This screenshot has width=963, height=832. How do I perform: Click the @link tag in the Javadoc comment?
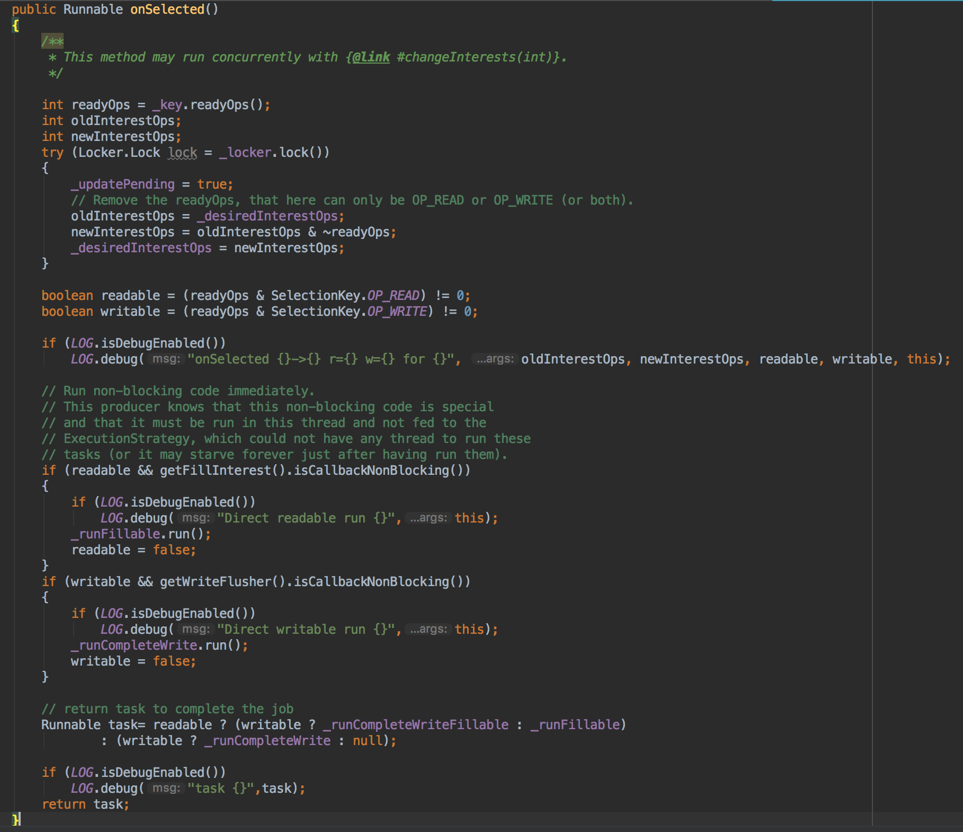point(371,57)
